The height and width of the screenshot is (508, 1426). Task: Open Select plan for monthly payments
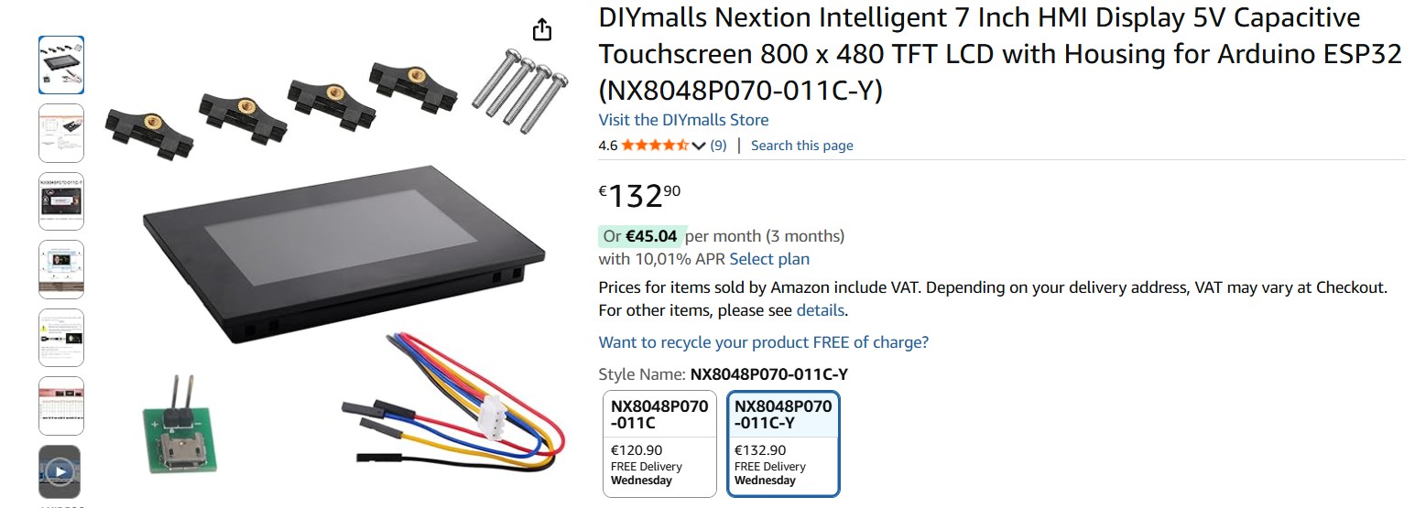pos(769,259)
